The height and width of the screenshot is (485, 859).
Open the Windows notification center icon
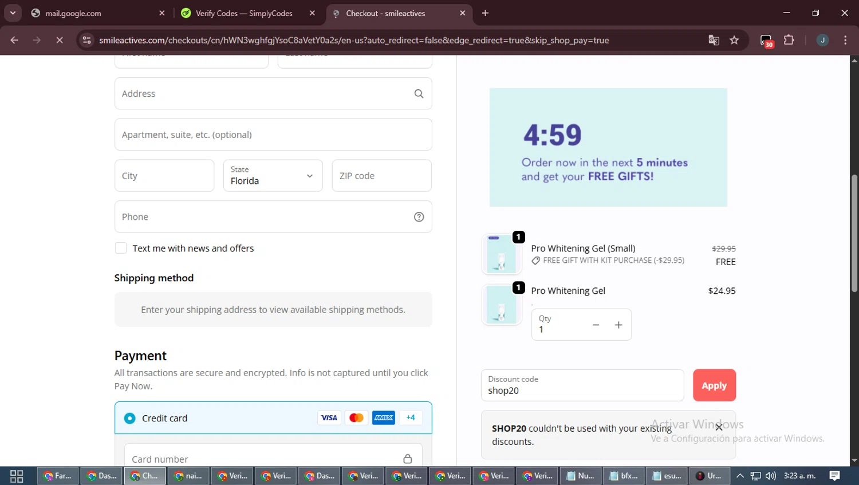tap(835, 476)
